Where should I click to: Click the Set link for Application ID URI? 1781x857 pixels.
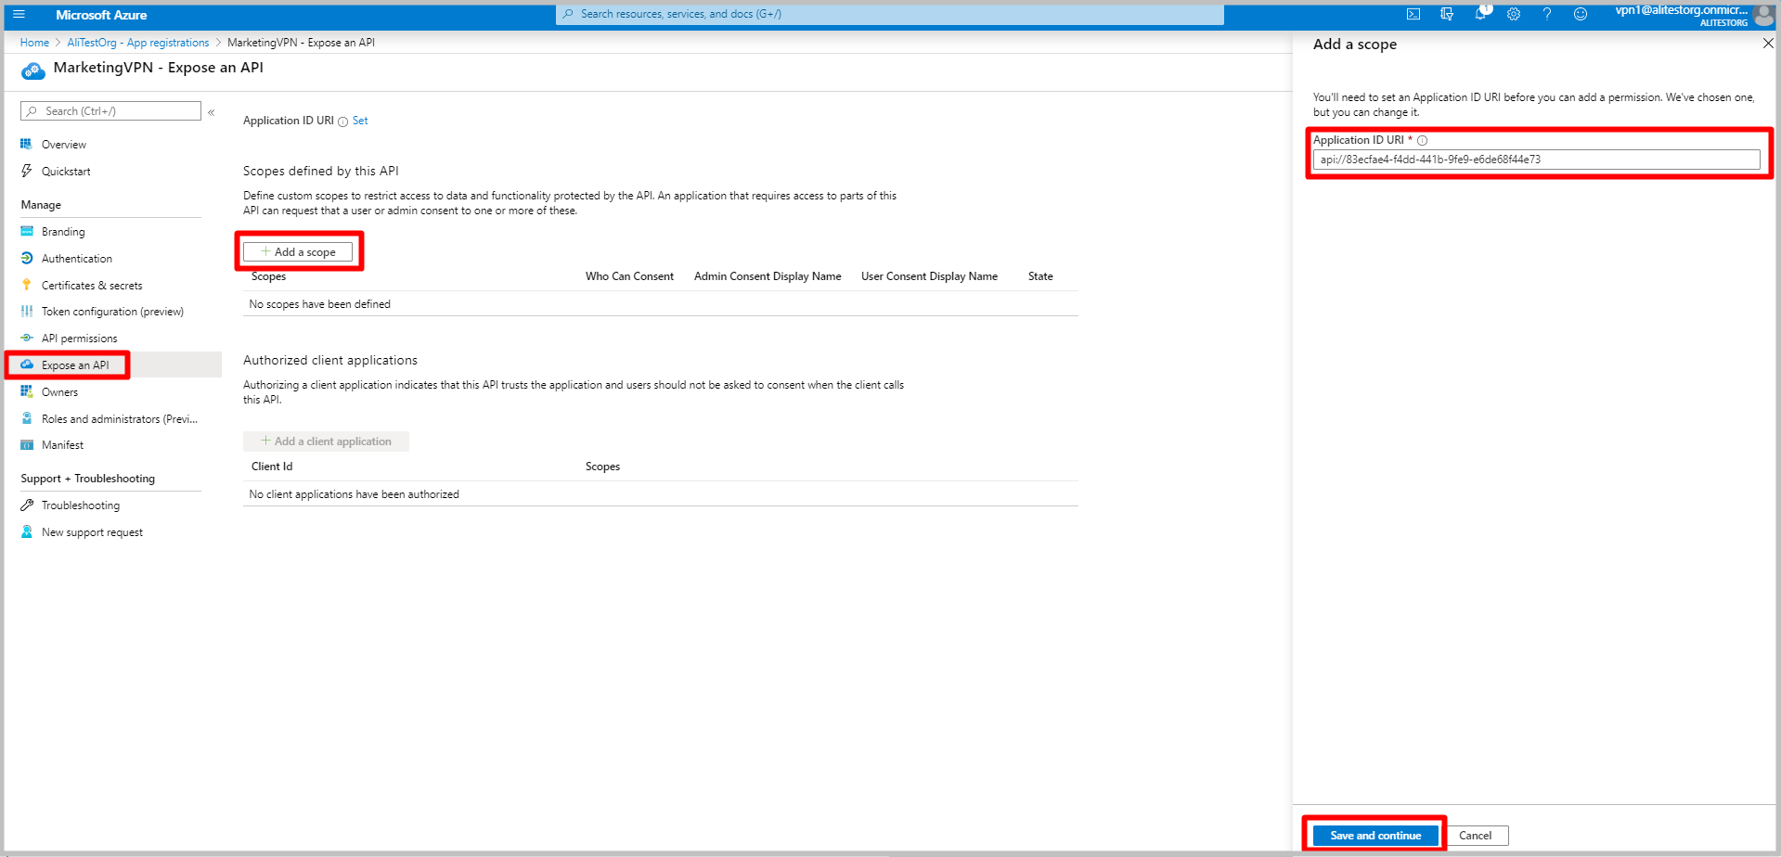360,121
